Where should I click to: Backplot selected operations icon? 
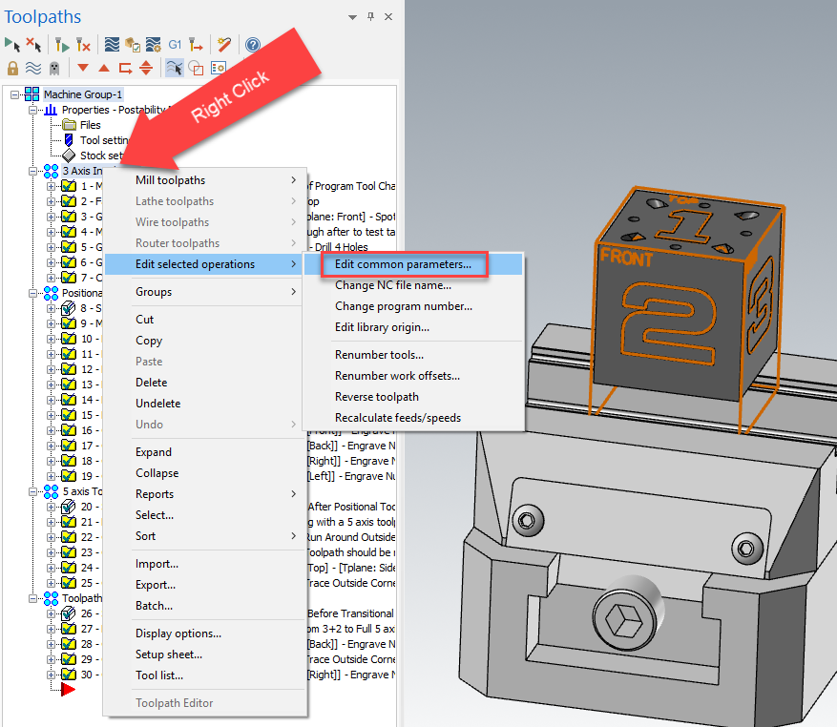tap(112, 44)
